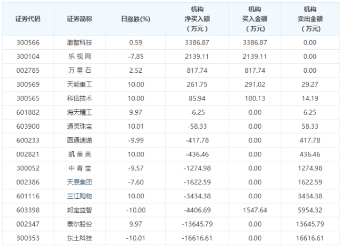Select stock code 002347
342x248 pixels.
(28, 224)
